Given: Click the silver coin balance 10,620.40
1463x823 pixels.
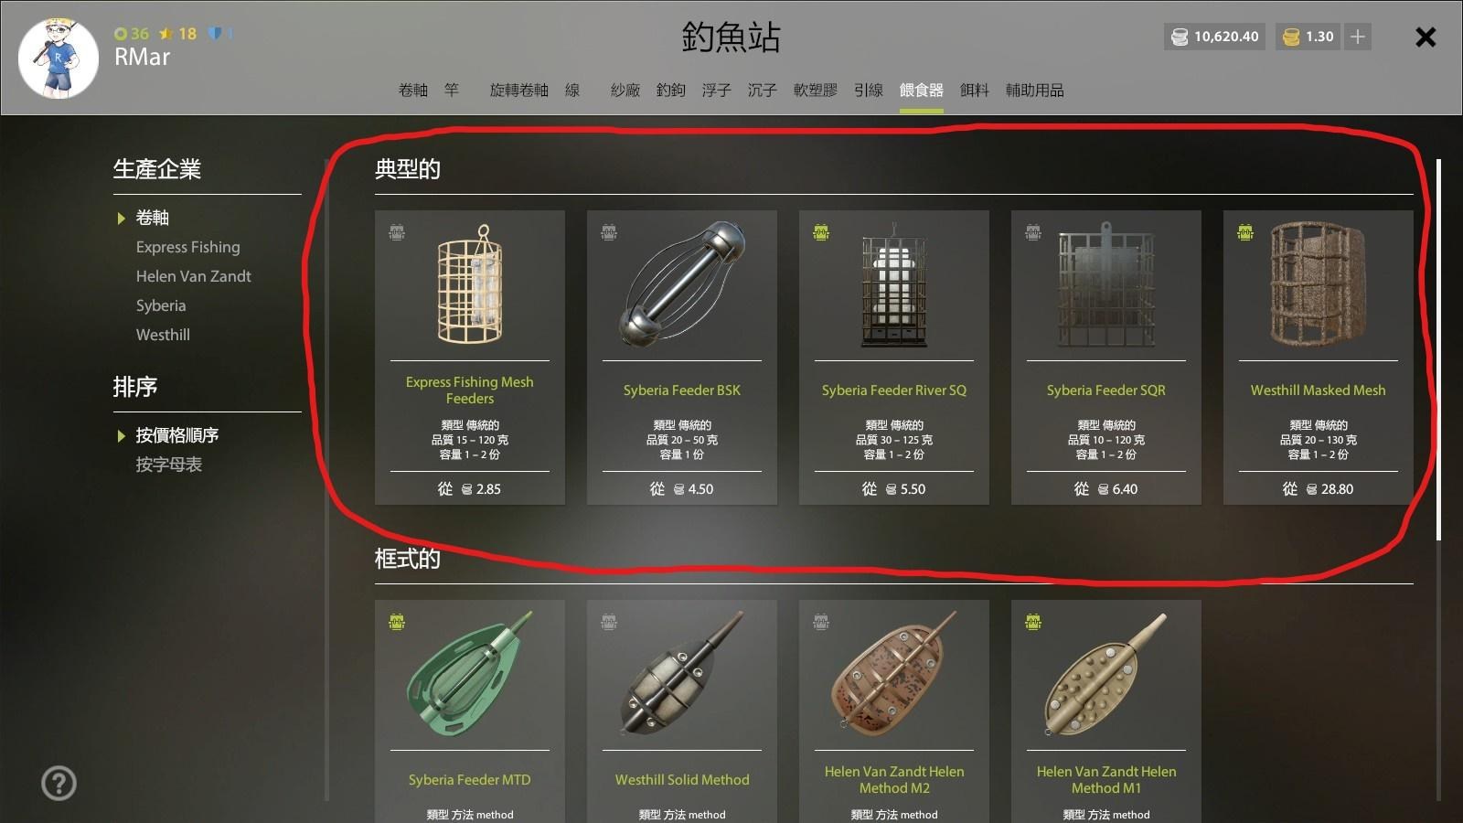Looking at the screenshot, I should pos(1214,37).
